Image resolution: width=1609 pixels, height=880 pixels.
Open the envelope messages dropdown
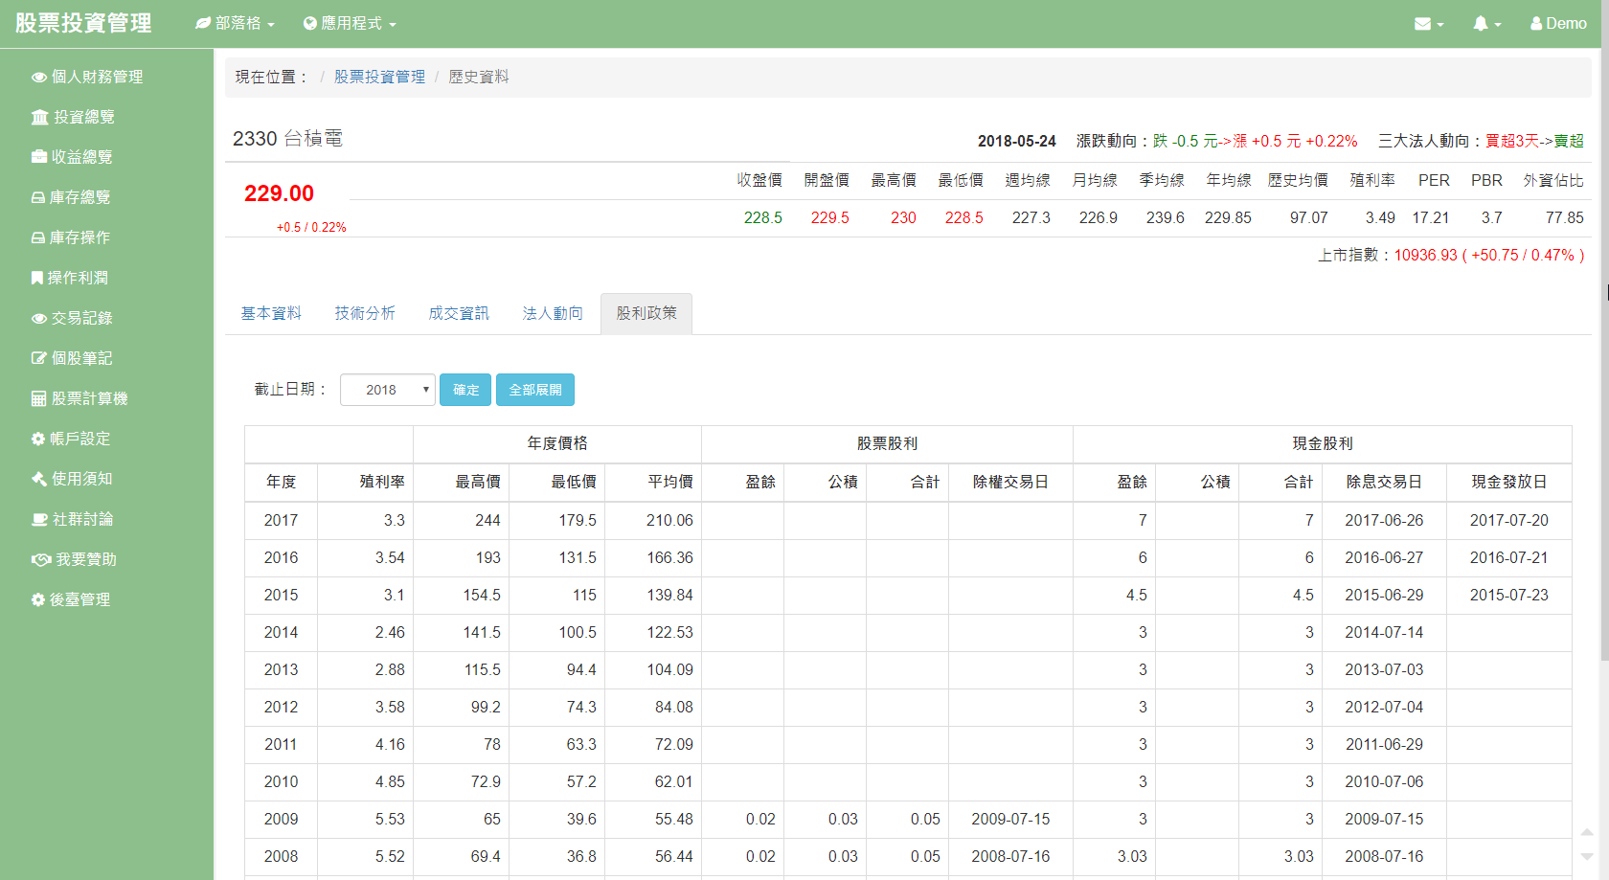1428,24
